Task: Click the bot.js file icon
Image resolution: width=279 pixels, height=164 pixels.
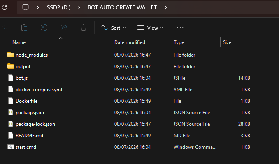Action: pos(11,78)
